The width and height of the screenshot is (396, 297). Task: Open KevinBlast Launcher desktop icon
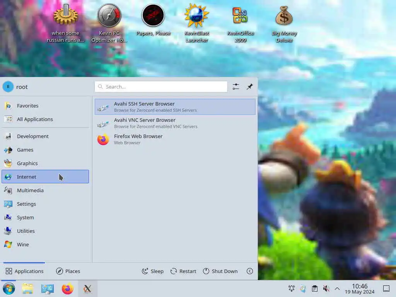pos(196,23)
